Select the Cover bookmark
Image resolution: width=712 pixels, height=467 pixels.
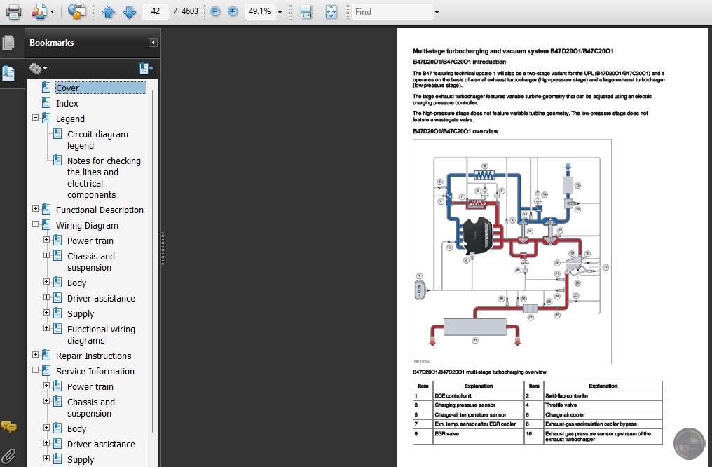[101, 88]
